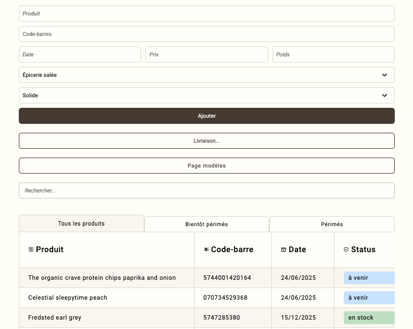
Task: Click the Rechercher... search box
Action: pos(207,190)
